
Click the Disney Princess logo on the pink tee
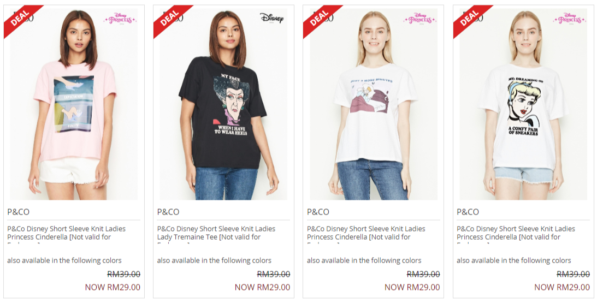[x=120, y=18]
